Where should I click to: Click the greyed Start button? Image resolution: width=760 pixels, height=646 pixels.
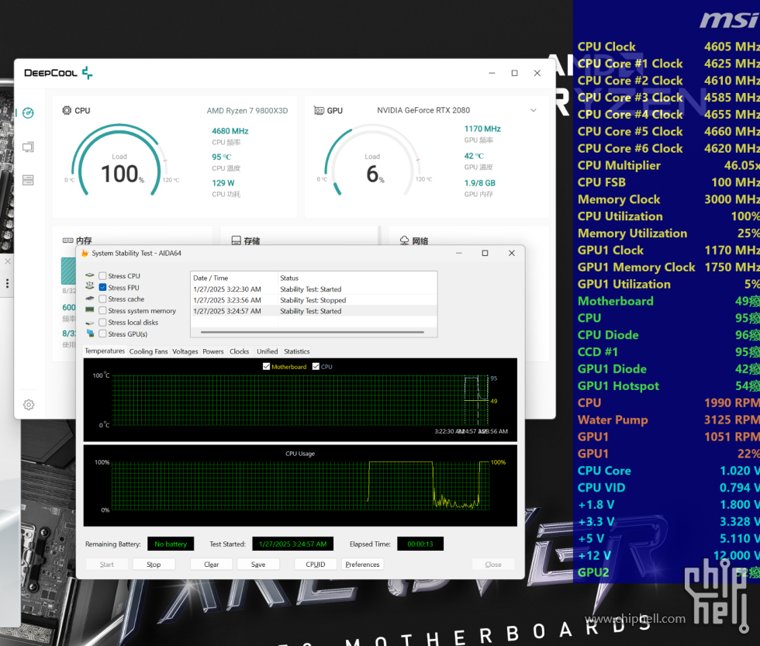(107, 564)
